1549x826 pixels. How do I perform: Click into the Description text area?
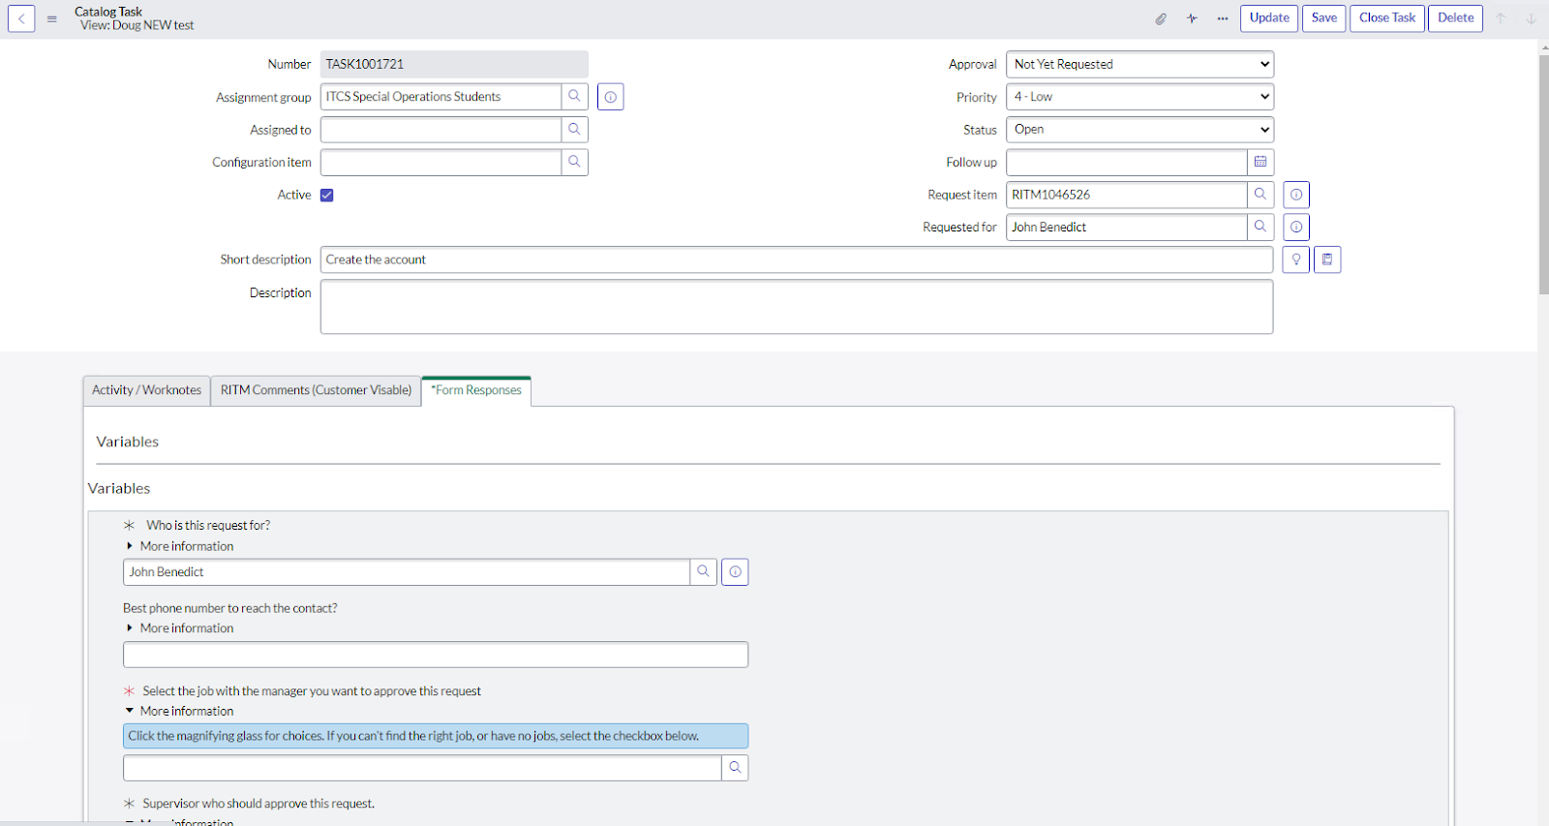click(x=797, y=307)
